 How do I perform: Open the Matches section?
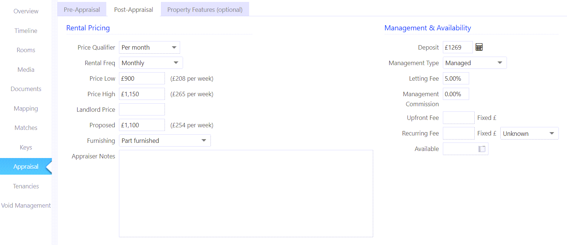26,128
